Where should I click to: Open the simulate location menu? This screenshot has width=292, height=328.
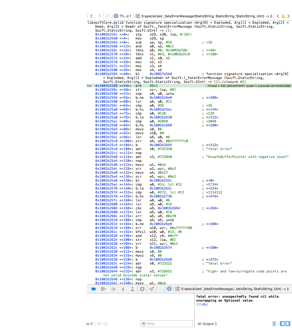tap(151, 289)
